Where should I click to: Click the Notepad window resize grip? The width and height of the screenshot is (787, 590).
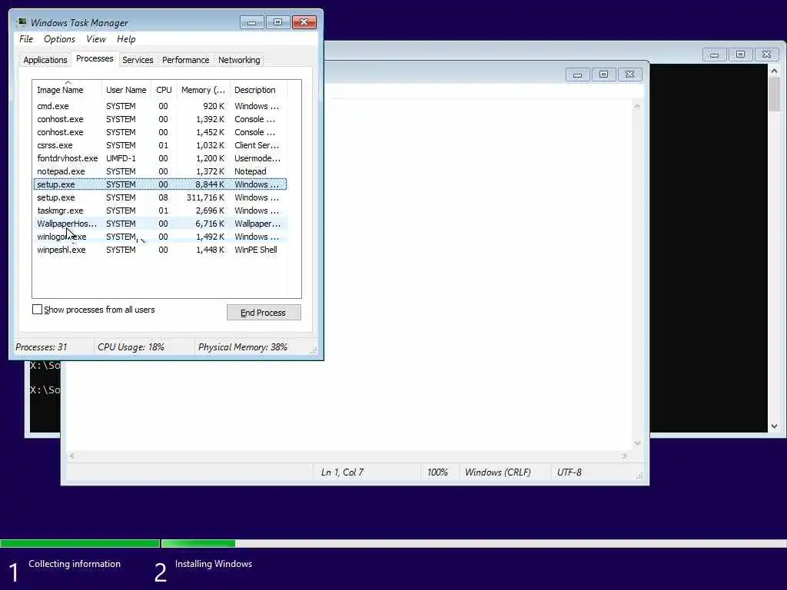point(639,476)
